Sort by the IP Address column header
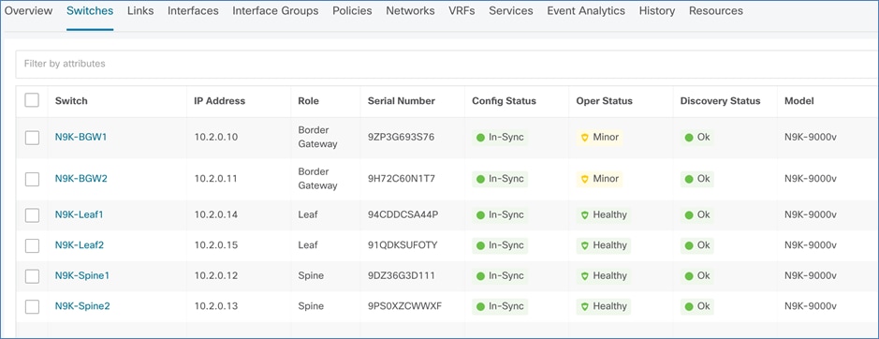The width and height of the screenshot is (879, 339). 220,101
